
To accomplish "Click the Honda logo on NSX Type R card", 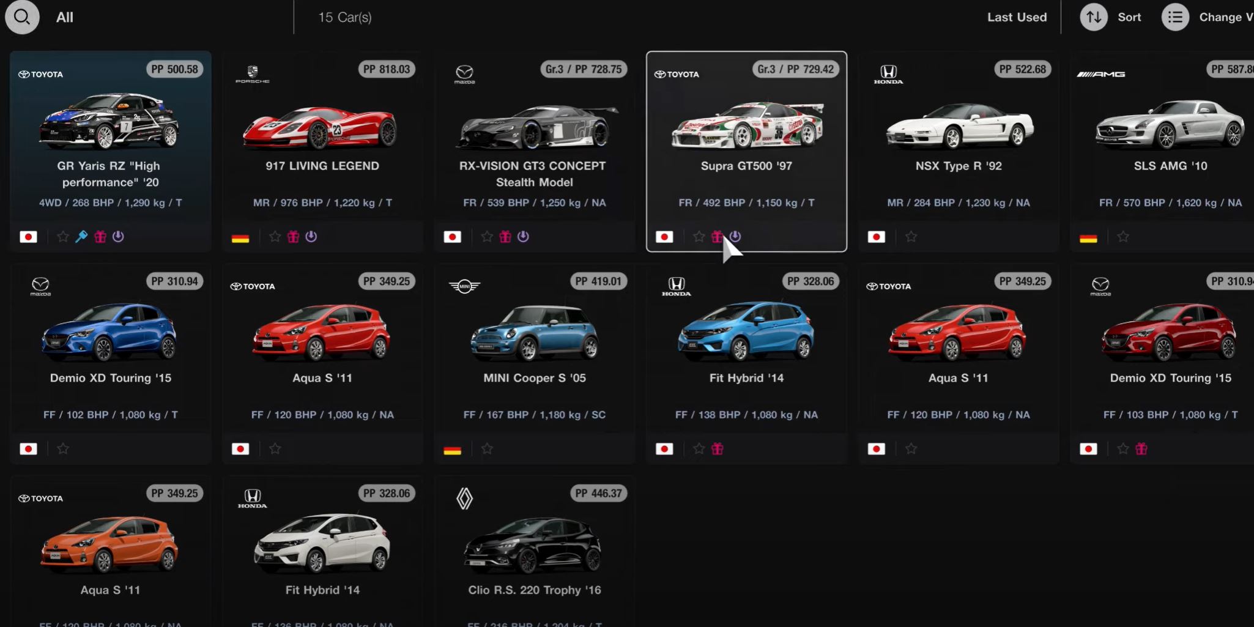I will (888, 74).
